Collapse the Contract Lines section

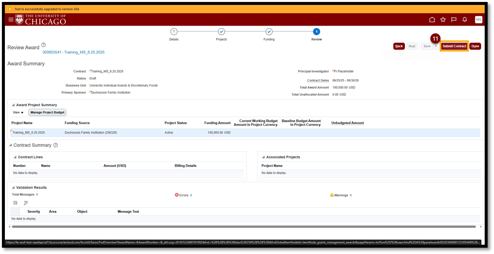(x=15, y=157)
